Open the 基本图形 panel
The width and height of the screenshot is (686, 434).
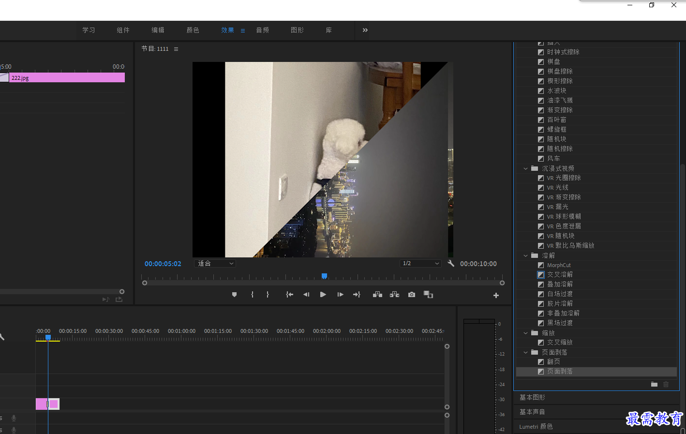(532, 397)
